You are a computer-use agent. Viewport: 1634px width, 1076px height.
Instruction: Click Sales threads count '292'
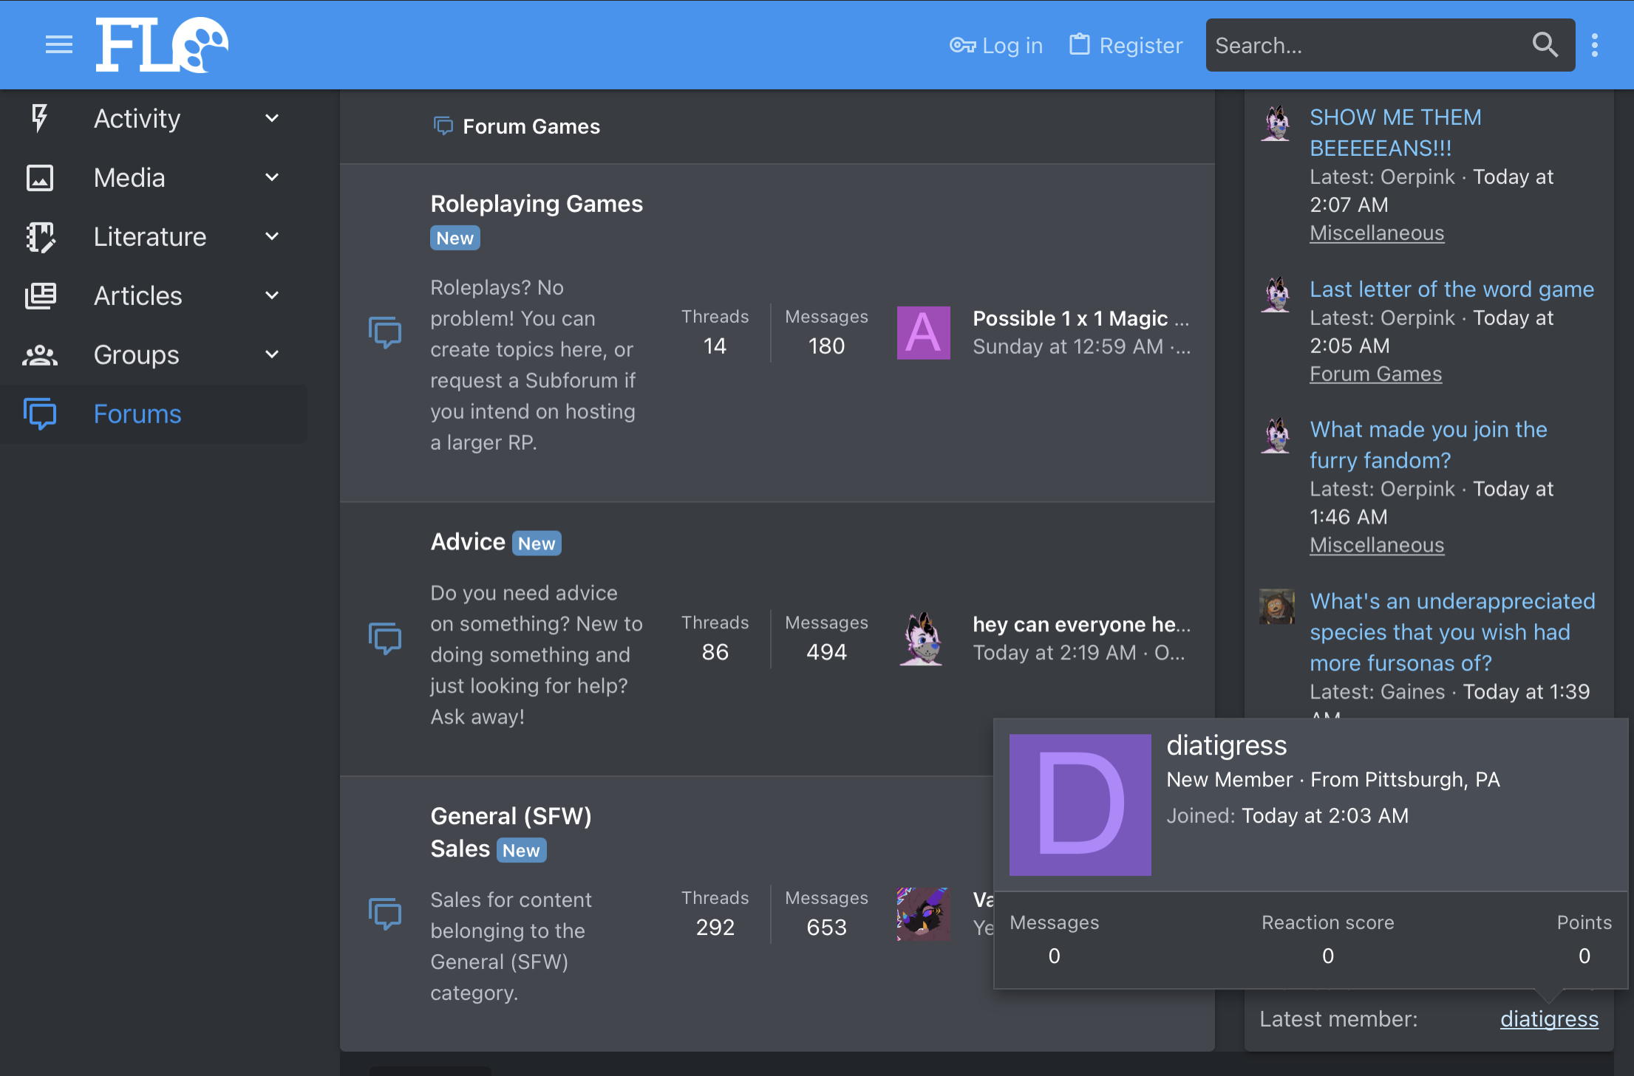[715, 928]
